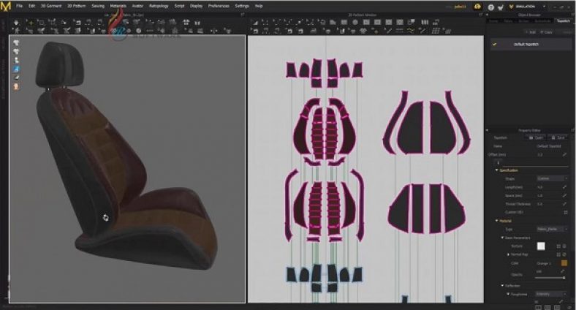Viewport: 576px width, 310px height.
Task: Click the edit pencil icon beside Offset value
Action: (564, 155)
